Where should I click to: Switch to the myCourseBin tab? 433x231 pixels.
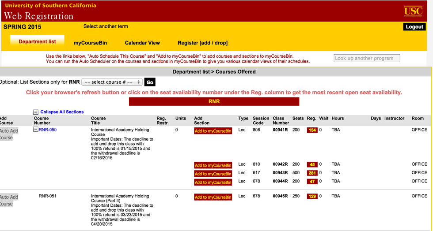(x=90, y=43)
